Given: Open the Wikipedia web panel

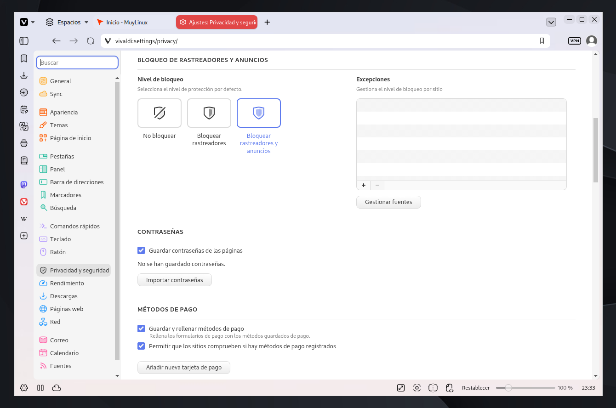Looking at the screenshot, I should (x=24, y=219).
